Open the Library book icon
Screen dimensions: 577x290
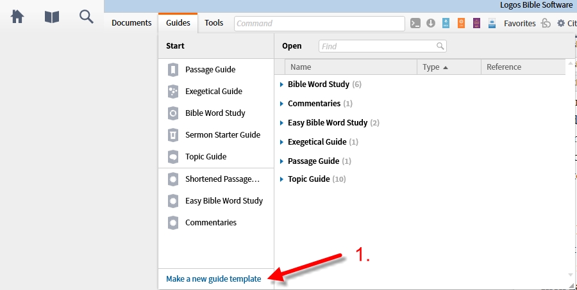(x=52, y=17)
